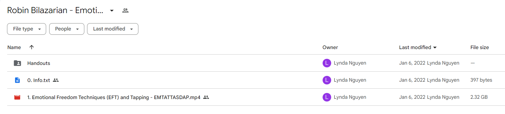505x114 pixels.
Task: Open the Last modified filter chip
Action: [x=113, y=29]
